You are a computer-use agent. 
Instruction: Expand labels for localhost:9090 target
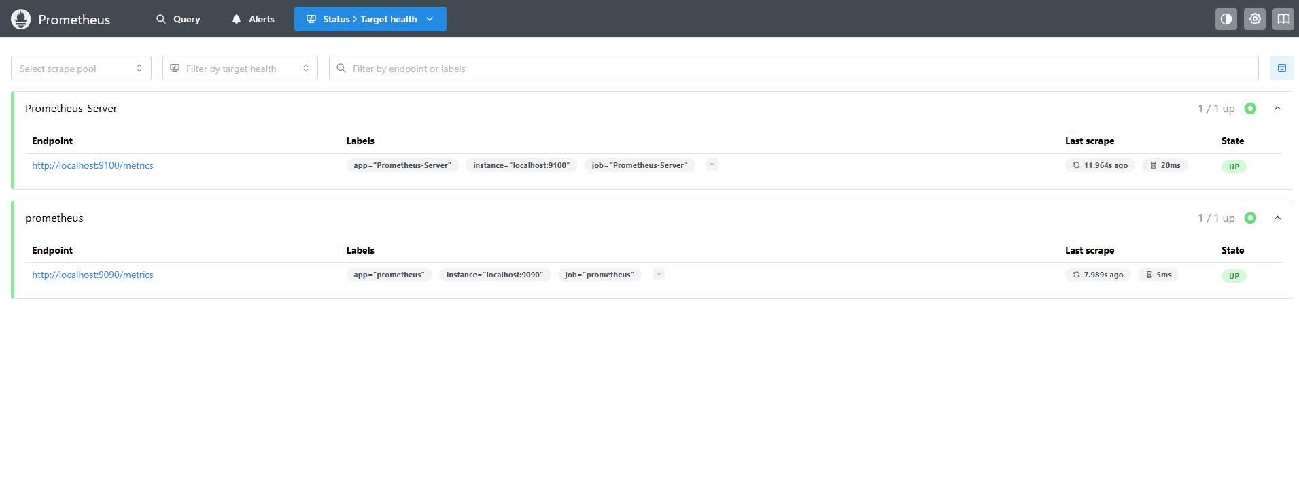click(659, 274)
